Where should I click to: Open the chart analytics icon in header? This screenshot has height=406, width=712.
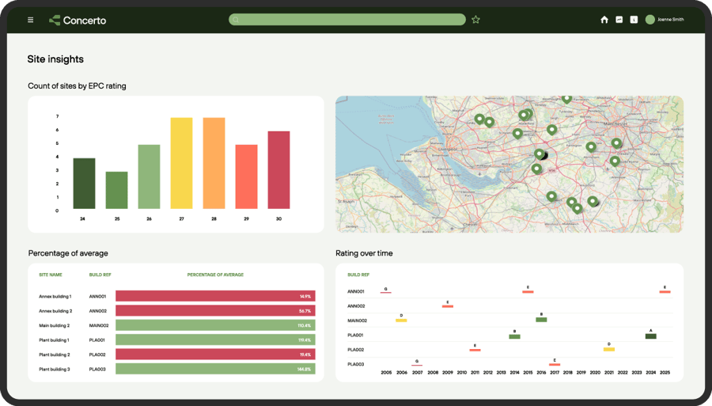click(619, 20)
